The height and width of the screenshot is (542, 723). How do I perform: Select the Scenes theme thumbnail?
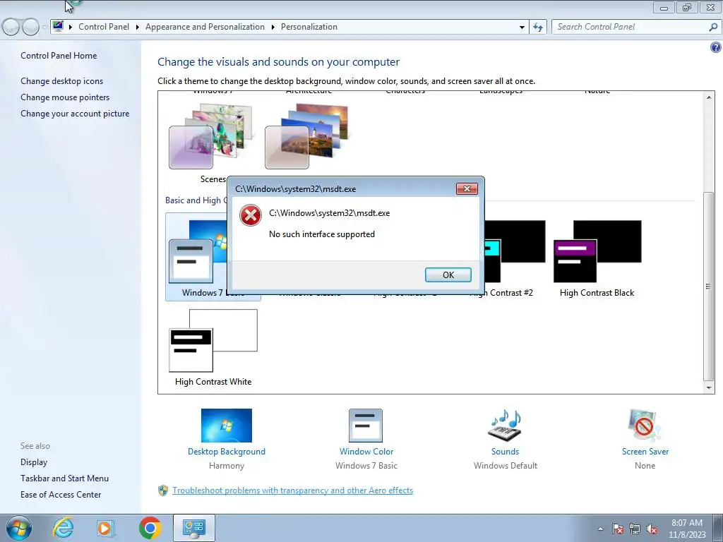(x=210, y=136)
